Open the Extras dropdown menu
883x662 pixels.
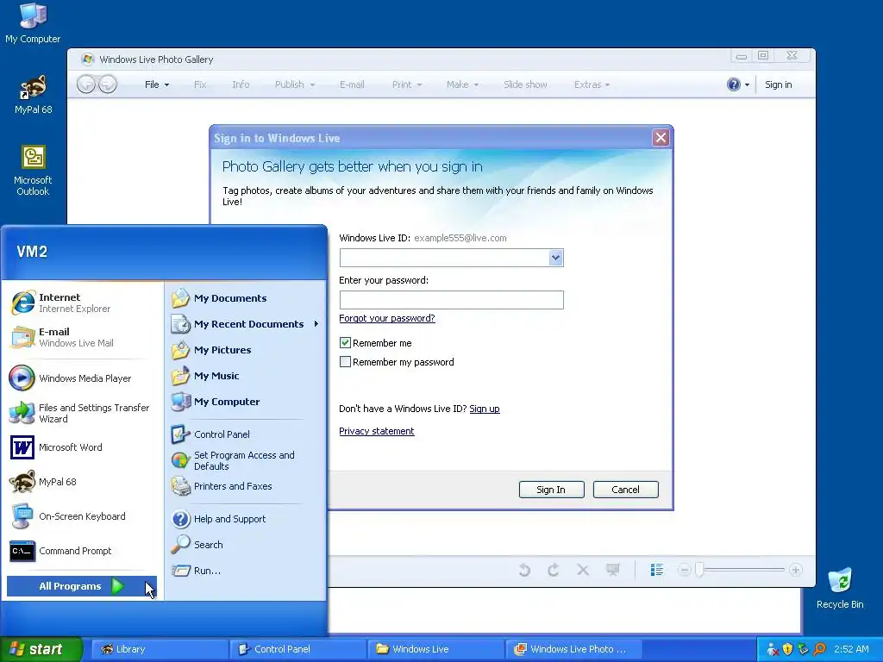click(592, 84)
